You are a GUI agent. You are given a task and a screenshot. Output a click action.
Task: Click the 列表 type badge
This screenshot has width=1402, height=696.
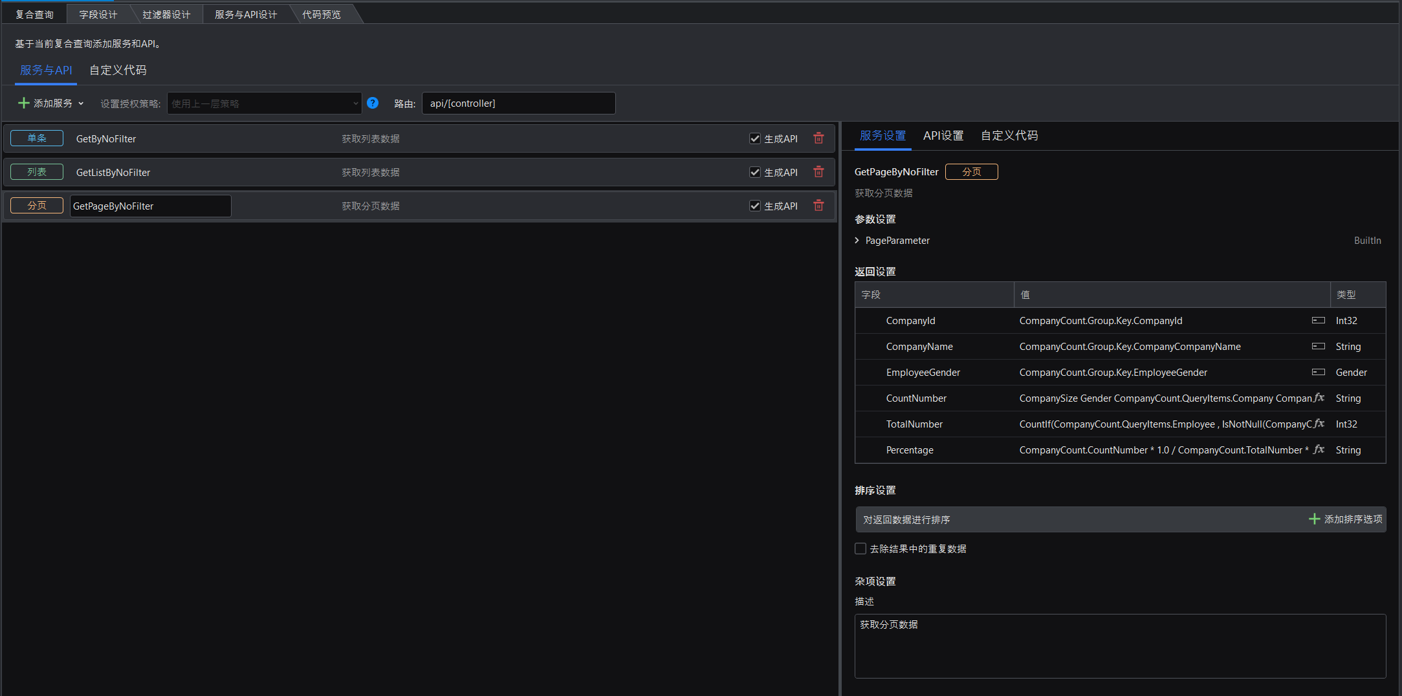37,172
